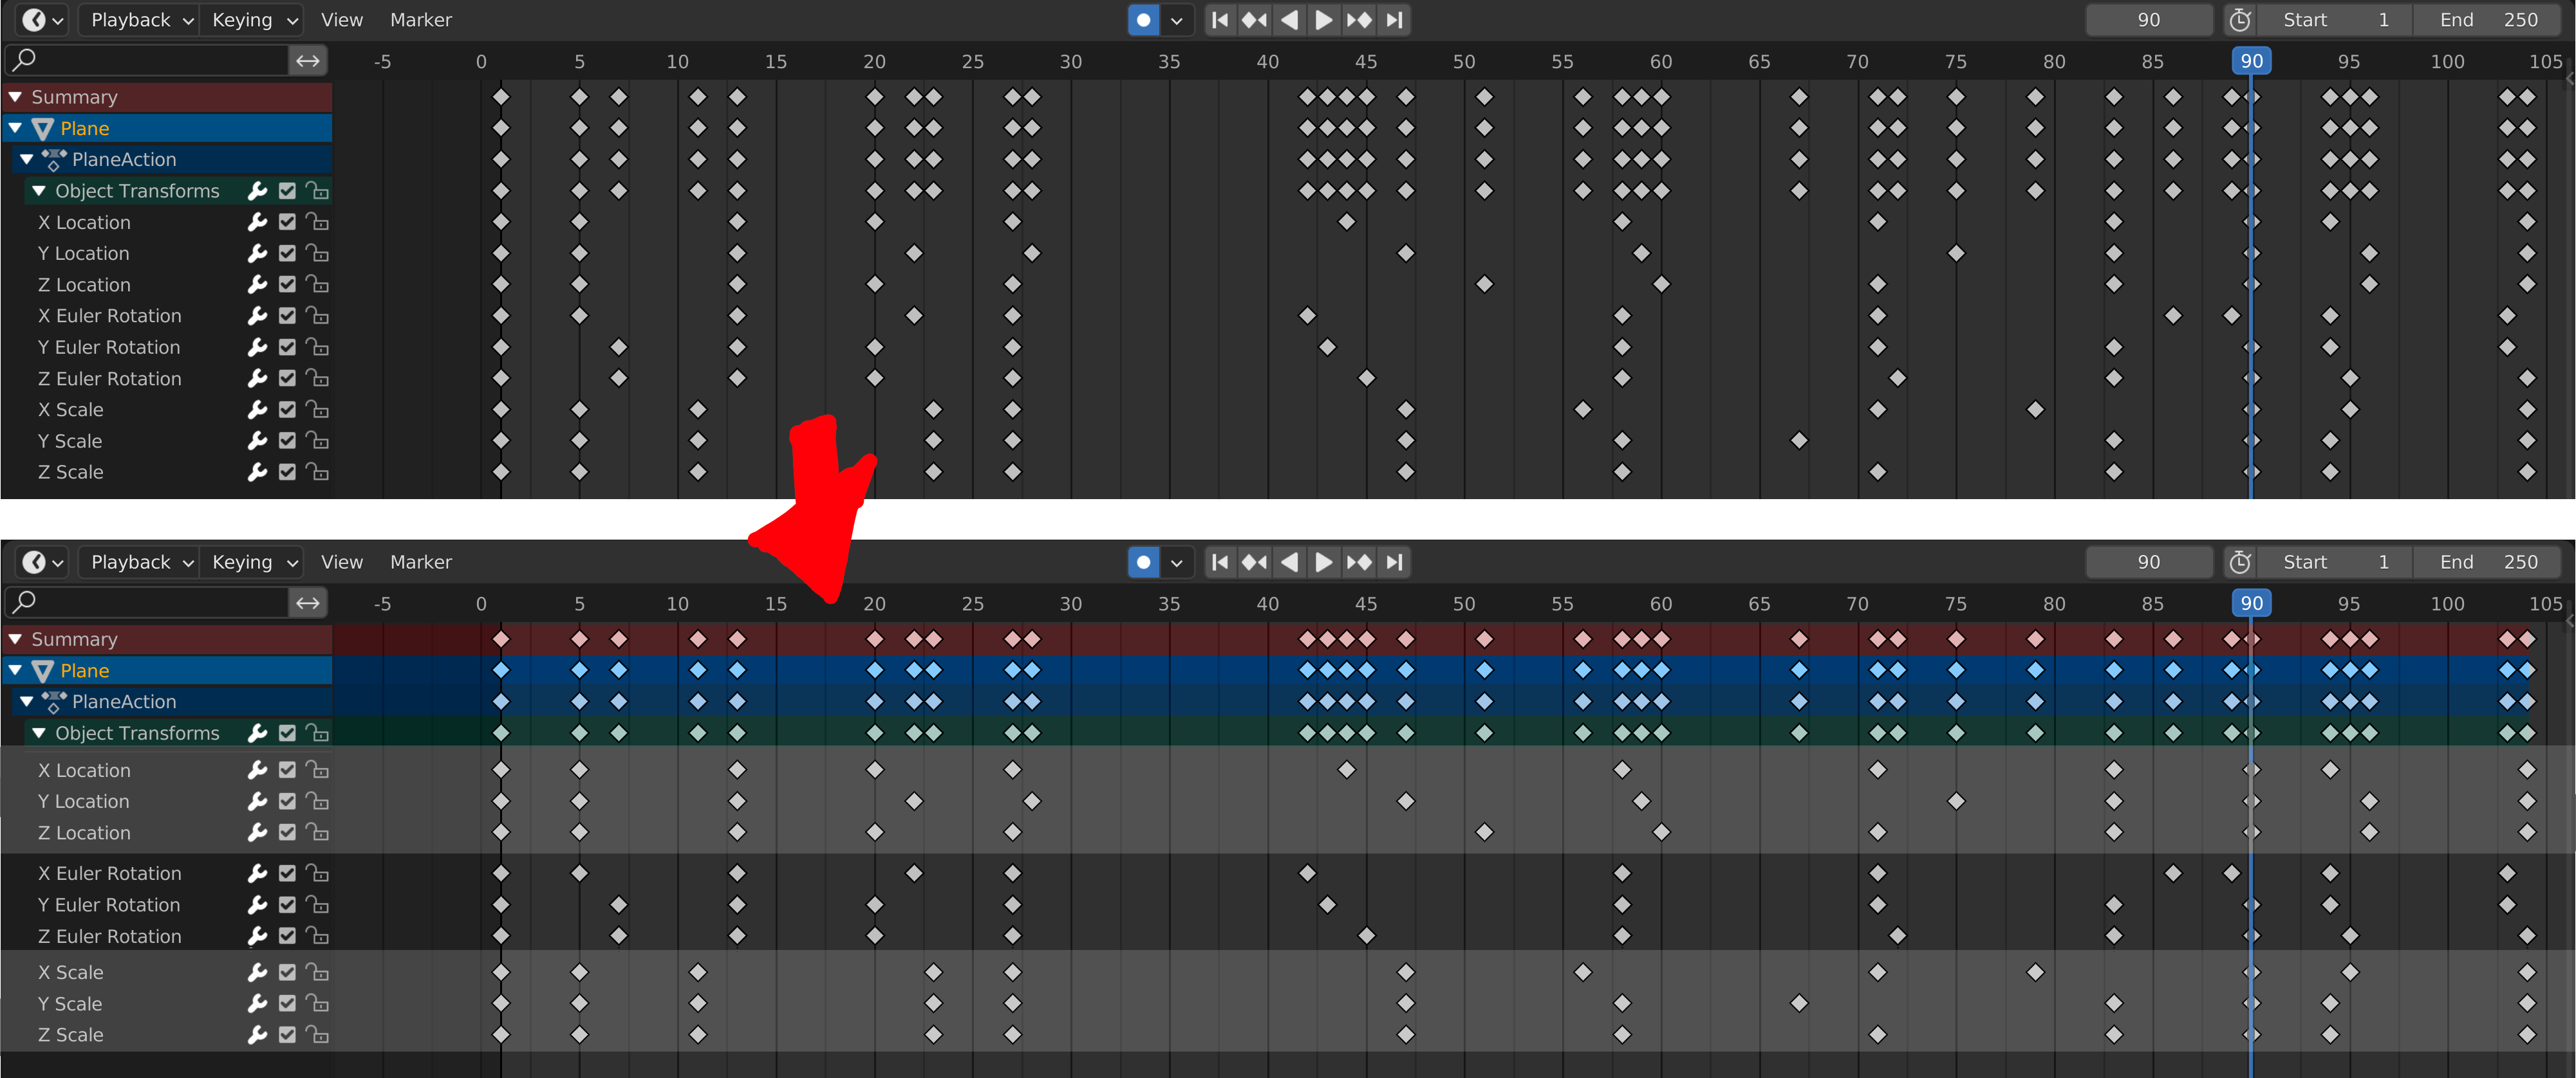Open Marker menu in top timeline
This screenshot has width=2576, height=1078.
[420, 20]
